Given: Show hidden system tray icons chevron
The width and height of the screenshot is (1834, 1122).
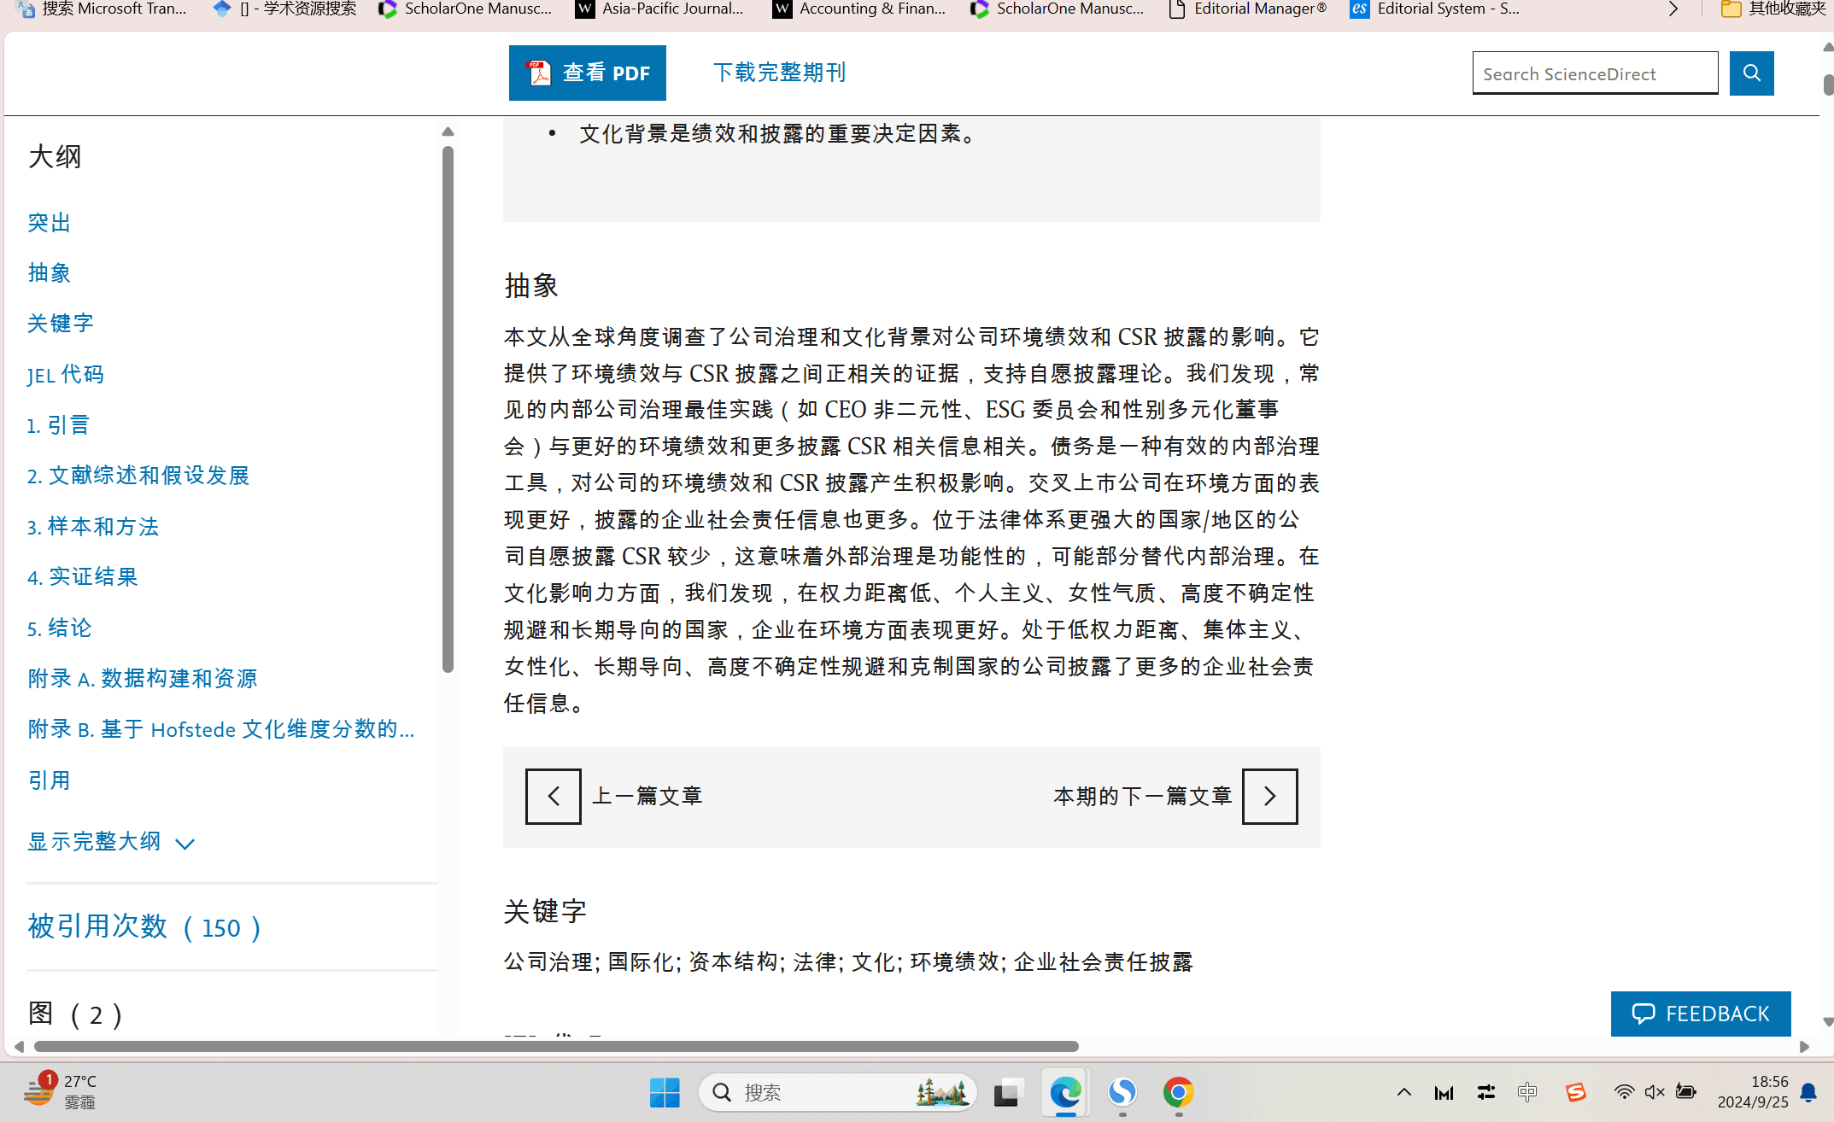Looking at the screenshot, I should 1403,1092.
